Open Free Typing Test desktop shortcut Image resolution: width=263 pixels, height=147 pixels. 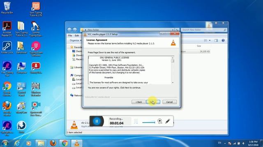(x=7, y=69)
